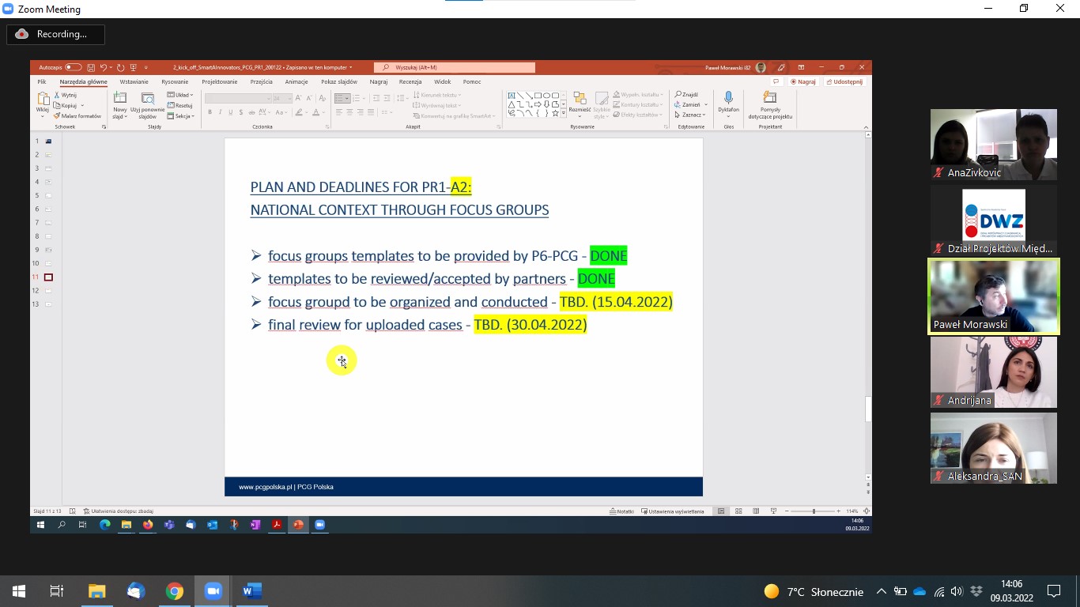The image size is (1080, 607).
Task: Select slide 9 thumbnail in slide panel
Action: pyautogui.click(x=48, y=250)
